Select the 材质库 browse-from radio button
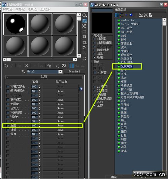This screenshot has width=168, height=179. pos(94,39)
